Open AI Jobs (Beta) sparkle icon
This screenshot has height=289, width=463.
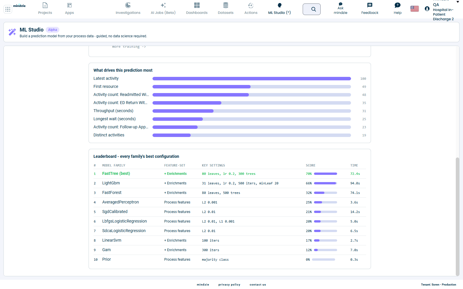click(x=163, y=5)
